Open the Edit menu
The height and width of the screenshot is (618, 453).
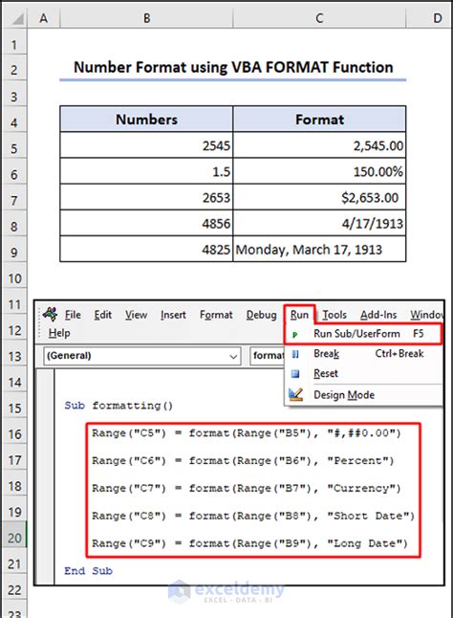(102, 315)
